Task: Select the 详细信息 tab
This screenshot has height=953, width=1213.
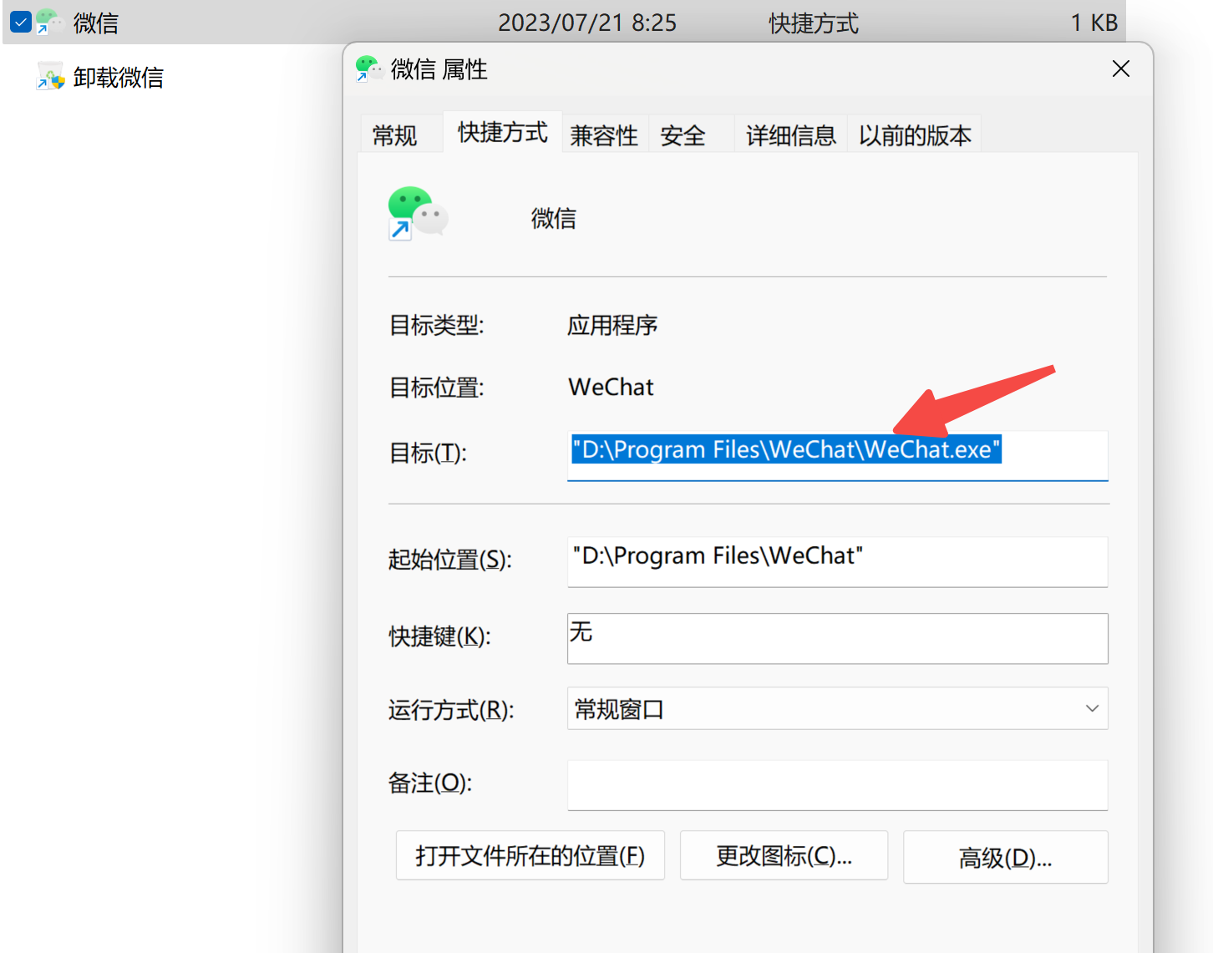Action: point(791,135)
